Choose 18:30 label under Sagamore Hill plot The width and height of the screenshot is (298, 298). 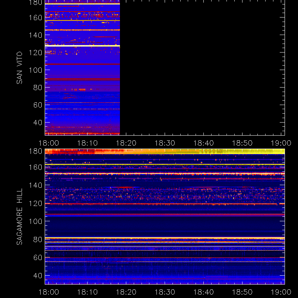165,292
